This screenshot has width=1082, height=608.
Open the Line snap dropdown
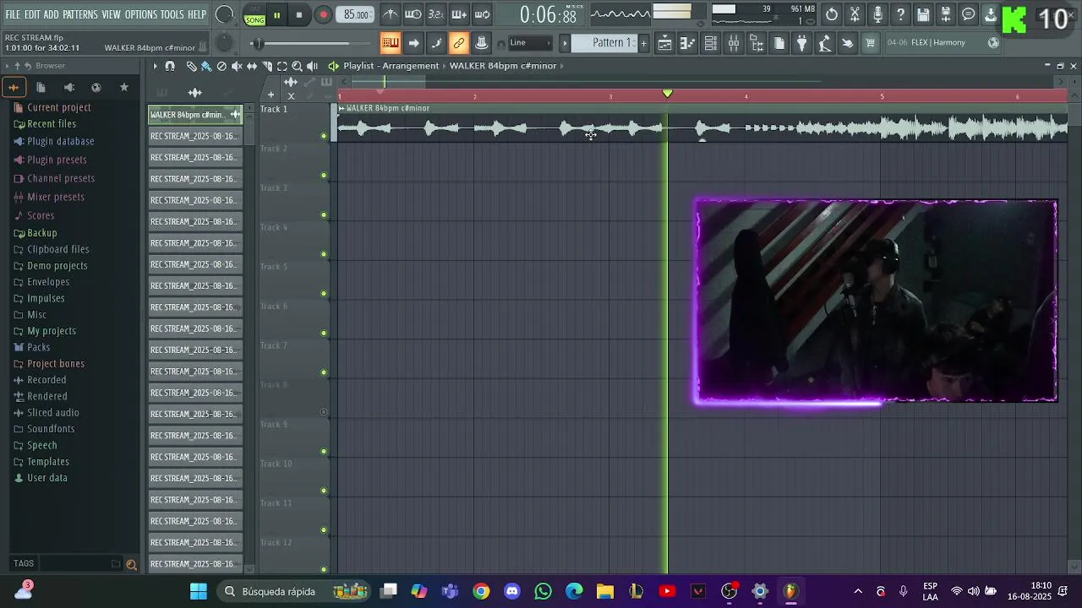(x=530, y=43)
